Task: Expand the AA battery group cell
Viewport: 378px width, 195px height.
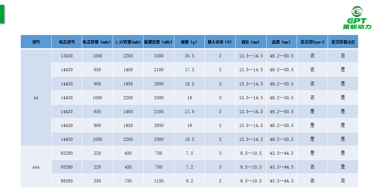Action: (36, 97)
